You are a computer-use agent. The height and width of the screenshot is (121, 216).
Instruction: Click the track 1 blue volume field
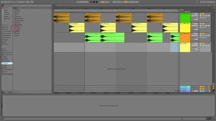(202, 16)
